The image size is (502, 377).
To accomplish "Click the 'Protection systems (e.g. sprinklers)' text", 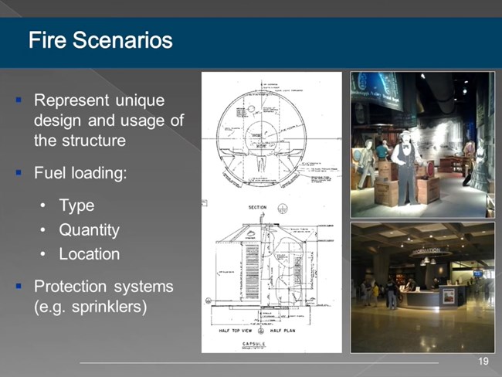I will pos(103,296).
